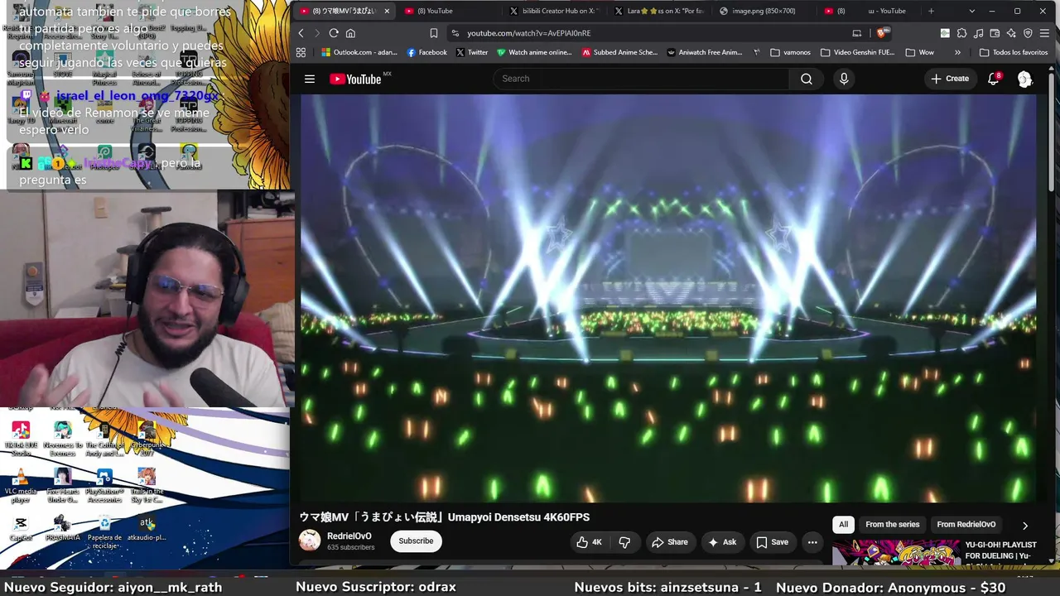Open the Twitter bookmark

[472, 52]
